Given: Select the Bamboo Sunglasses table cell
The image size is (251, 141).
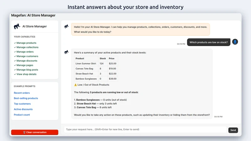Looking at the screenshot, I should click(x=86, y=79).
